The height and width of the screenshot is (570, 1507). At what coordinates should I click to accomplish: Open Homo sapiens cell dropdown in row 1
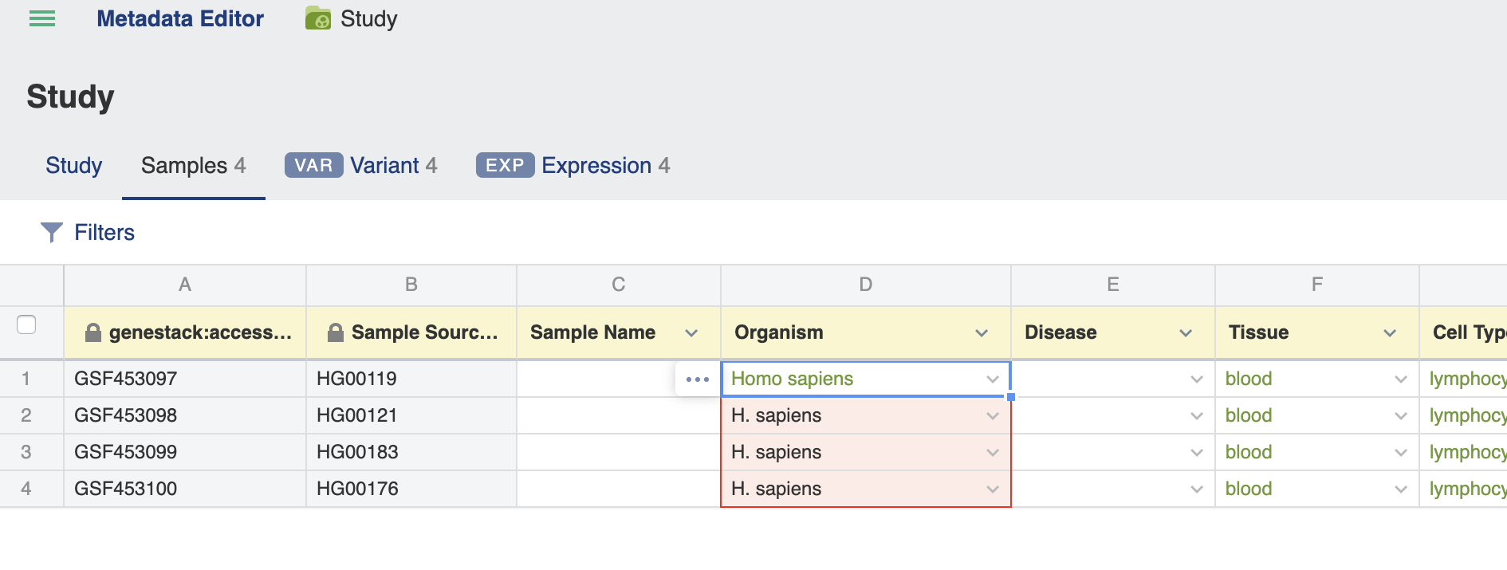993,379
